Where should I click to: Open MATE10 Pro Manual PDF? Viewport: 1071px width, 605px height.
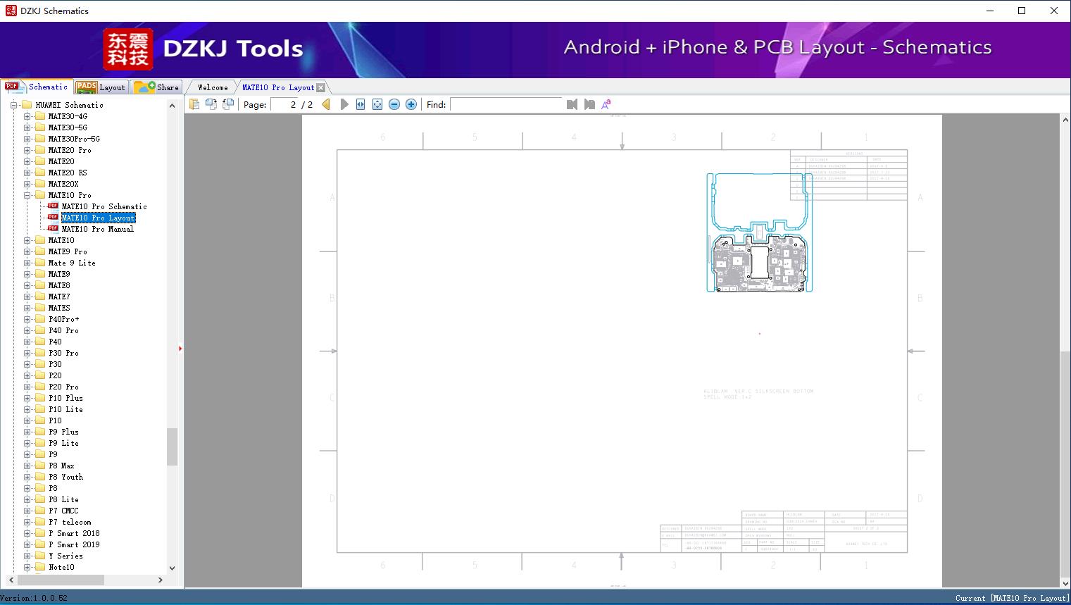(x=97, y=229)
